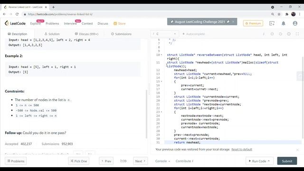Screen dimensions: 304x171
Task: Open the playground icon beside Premium
Action: [x=272, y=23]
